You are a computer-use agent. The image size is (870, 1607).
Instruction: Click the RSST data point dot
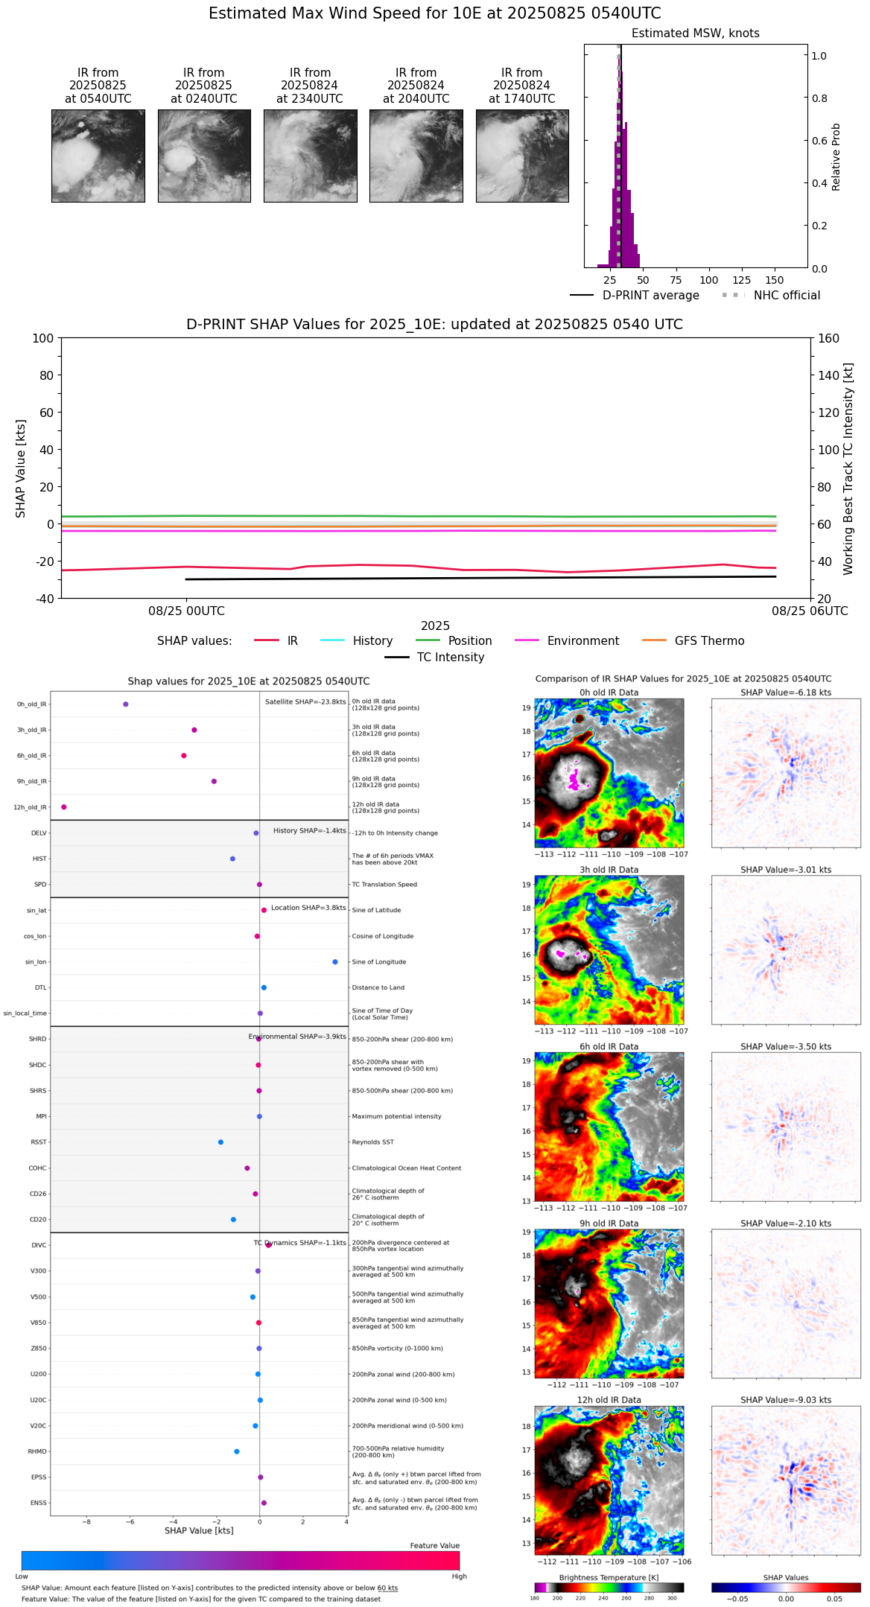click(220, 1142)
